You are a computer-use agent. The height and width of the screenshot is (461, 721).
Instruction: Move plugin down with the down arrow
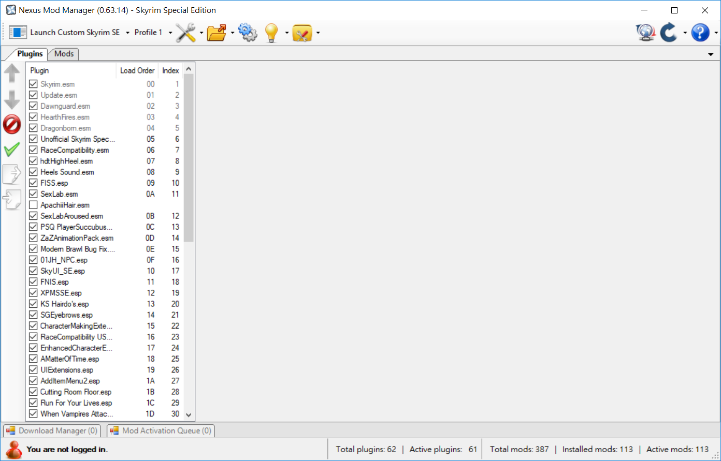point(12,99)
